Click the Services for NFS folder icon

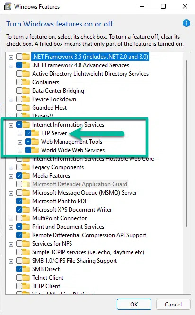click(x=26, y=244)
